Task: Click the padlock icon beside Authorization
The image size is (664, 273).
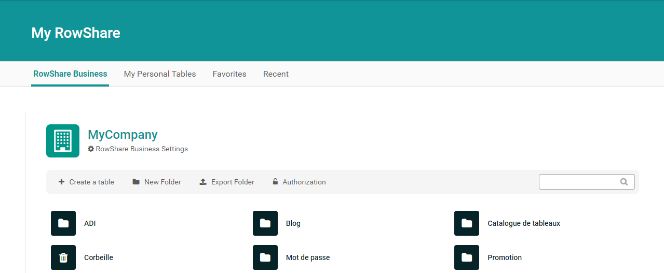Action: [x=275, y=182]
